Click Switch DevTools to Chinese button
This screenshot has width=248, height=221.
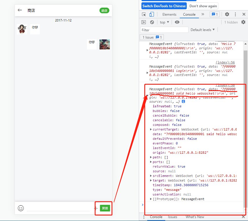pos(164,6)
